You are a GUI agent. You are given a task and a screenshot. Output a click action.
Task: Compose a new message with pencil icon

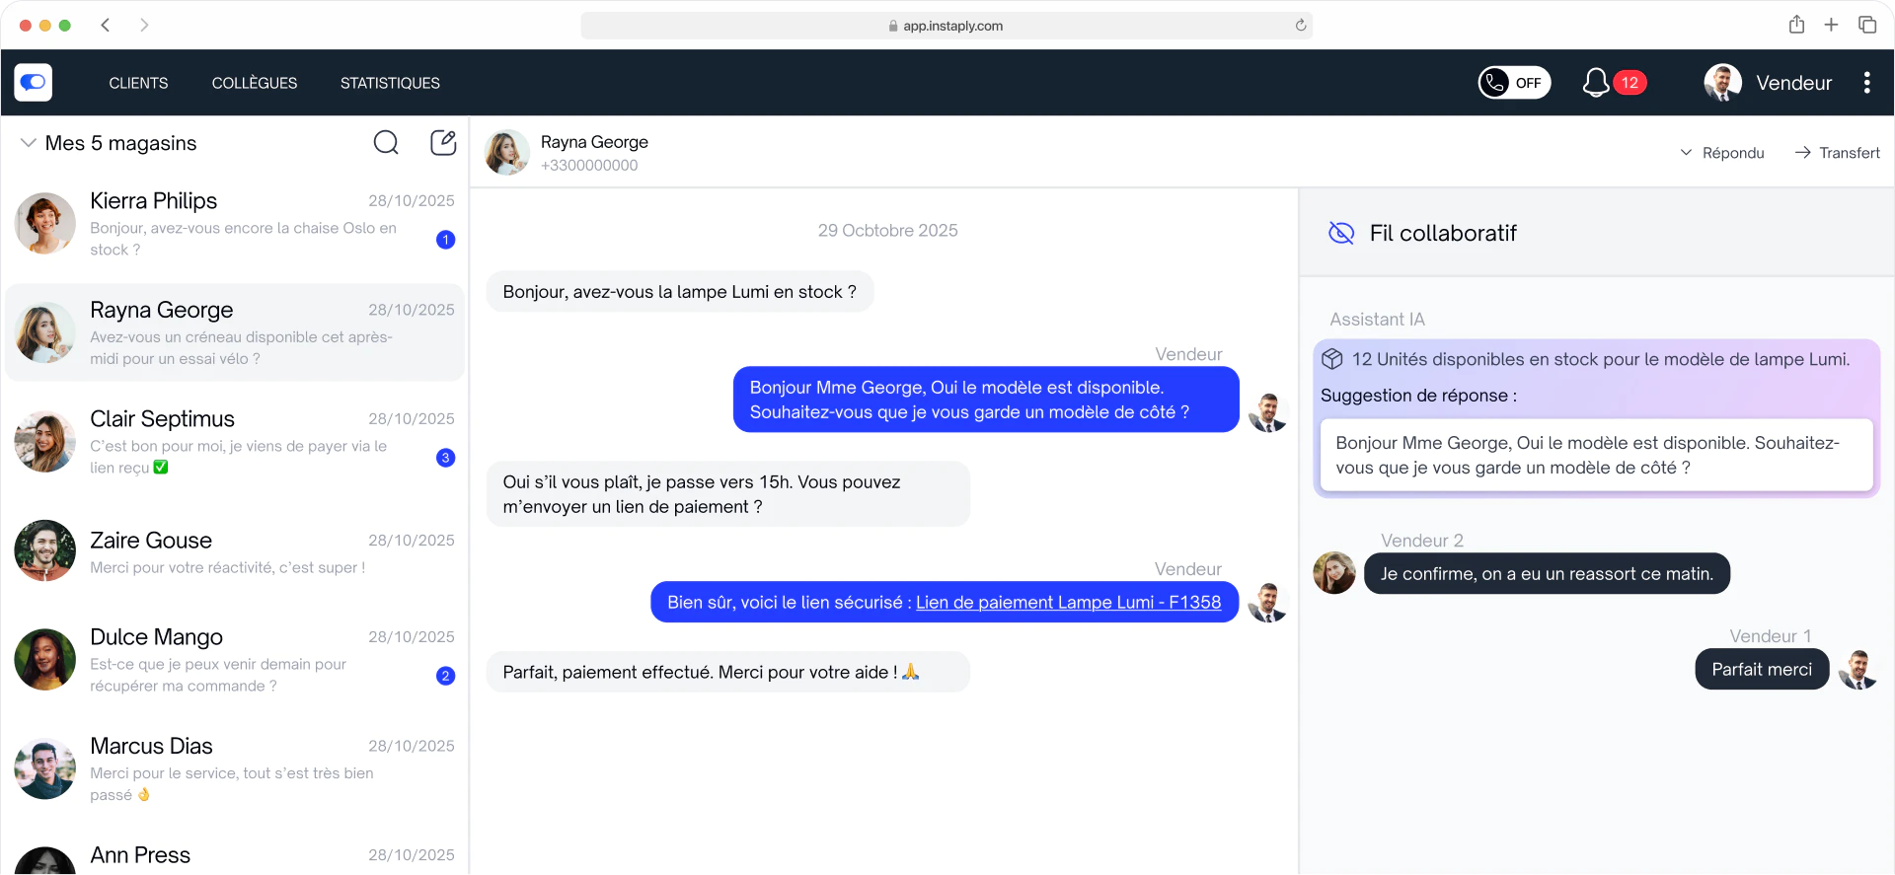(x=443, y=143)
